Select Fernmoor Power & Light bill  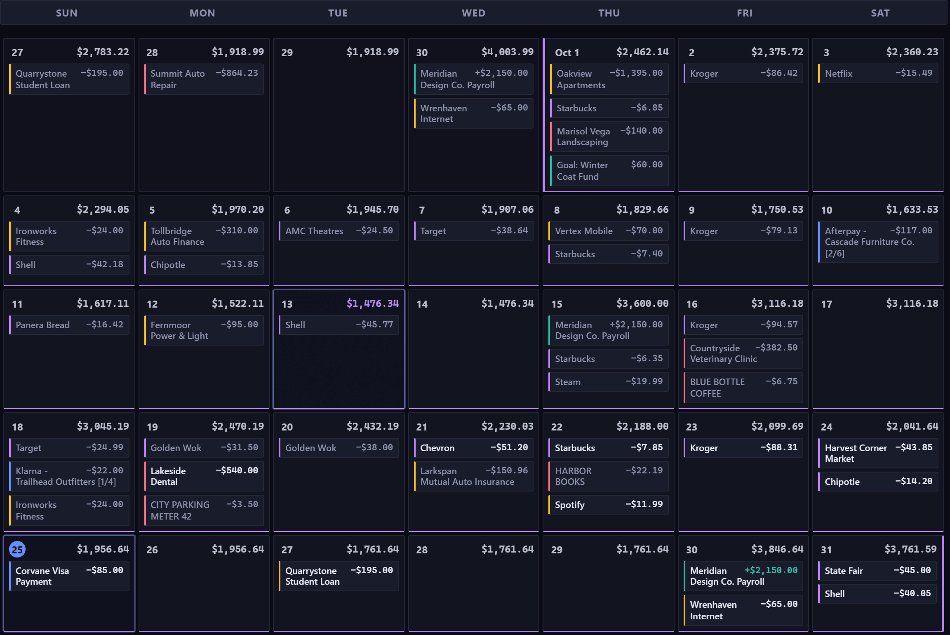point(204,330)
